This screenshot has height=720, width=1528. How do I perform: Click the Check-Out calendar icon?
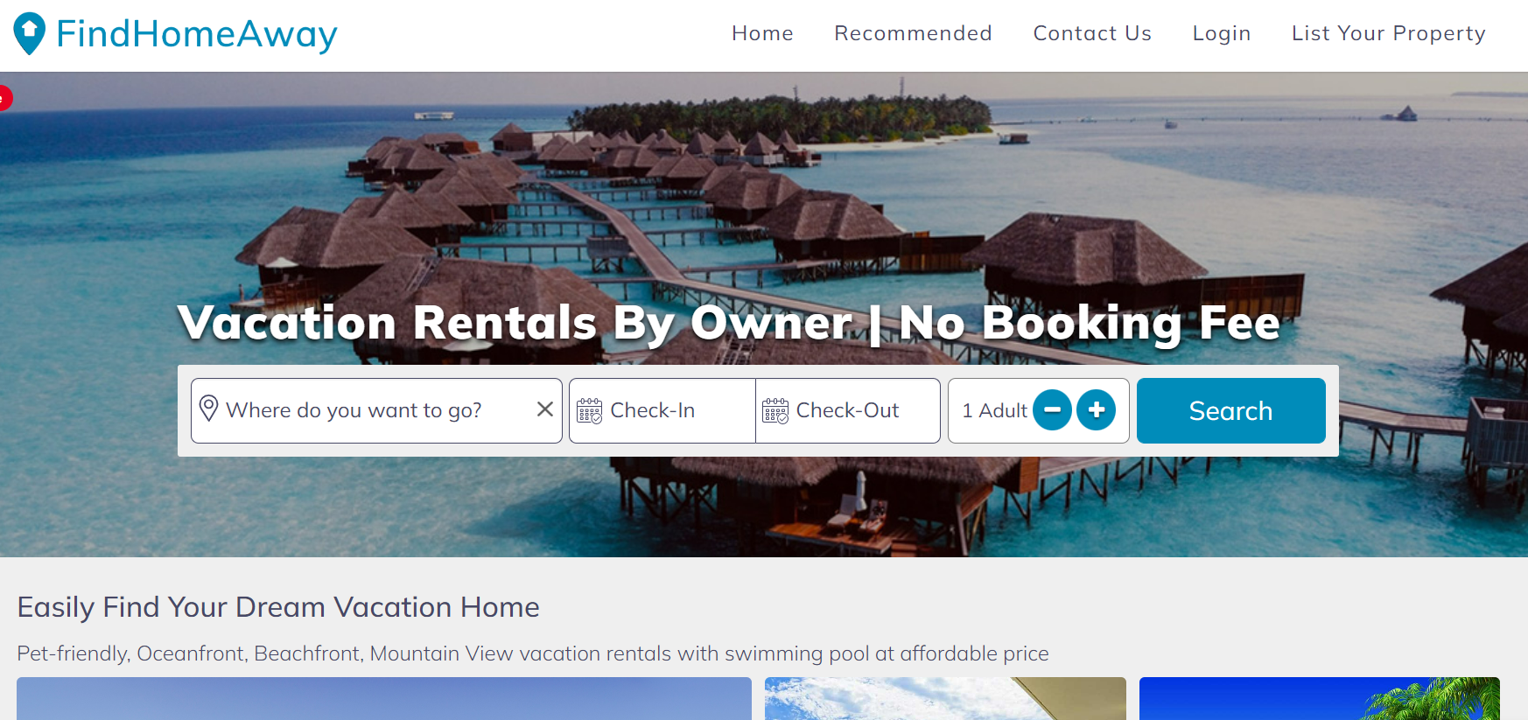click(x=775, y=410)
